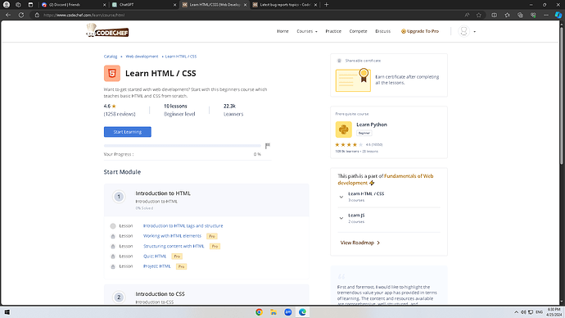Click the lock icon for Structuring content lesson

(113, 246)
